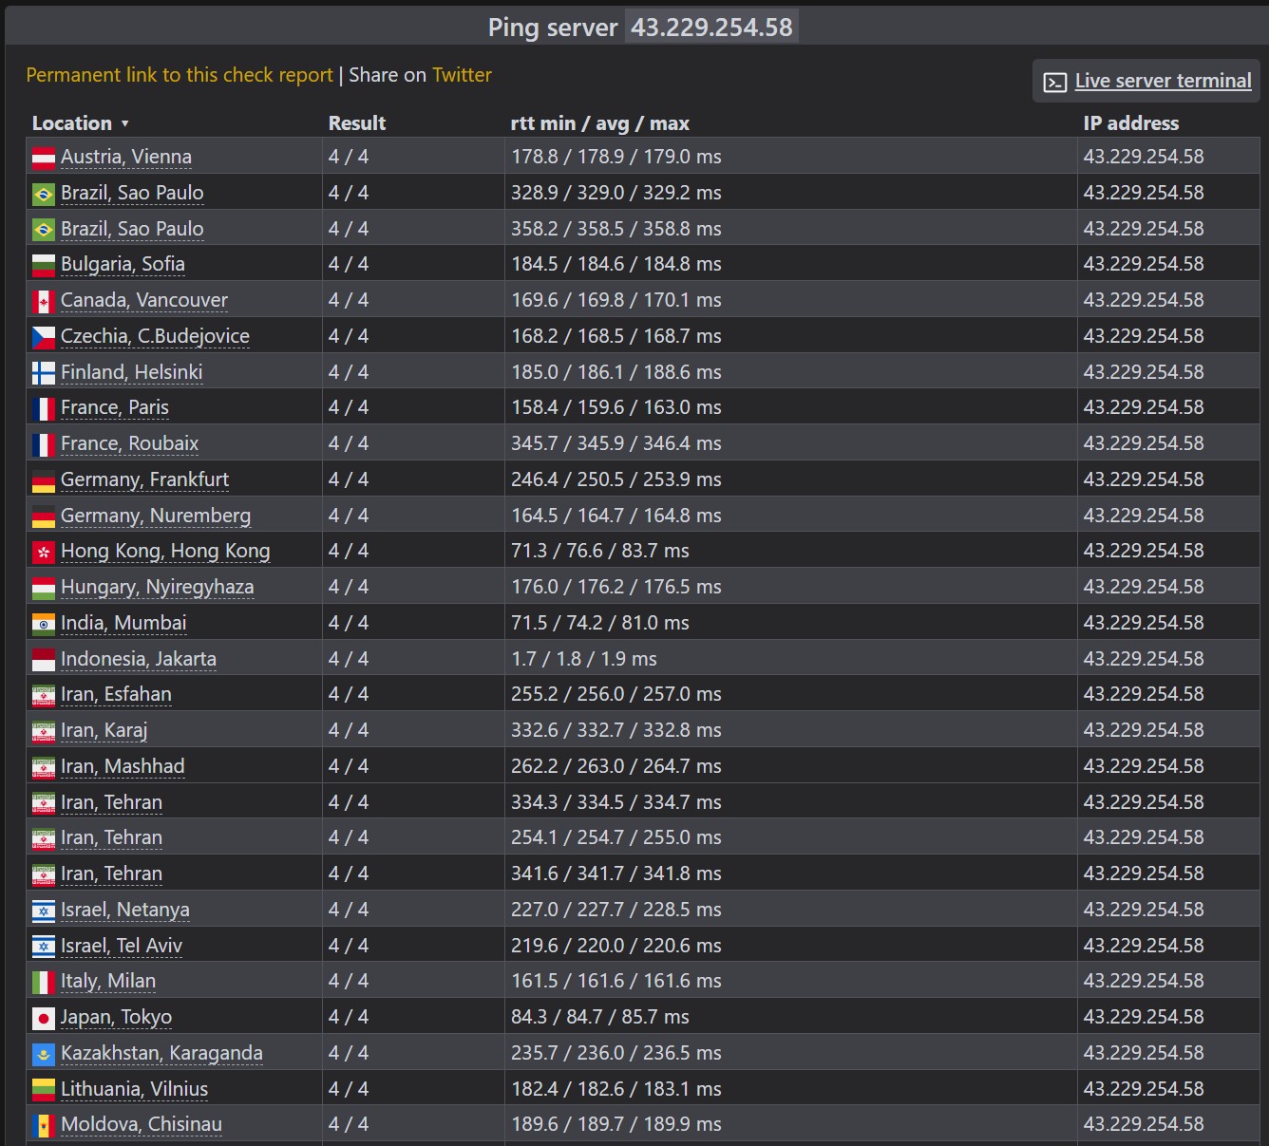Open the Bulgaria, Sofia location link

coord(123,264)
